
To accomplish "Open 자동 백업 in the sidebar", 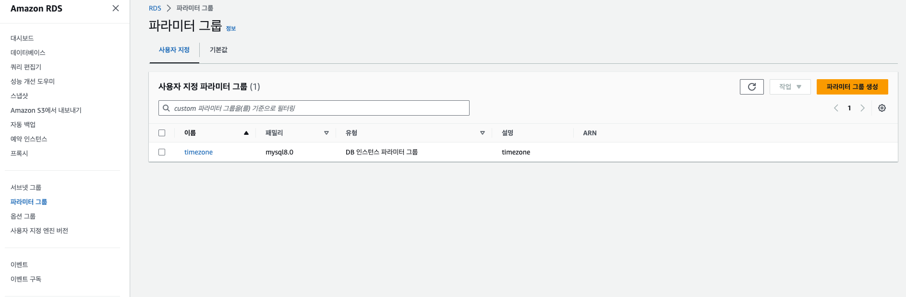I will coord(23,124).
